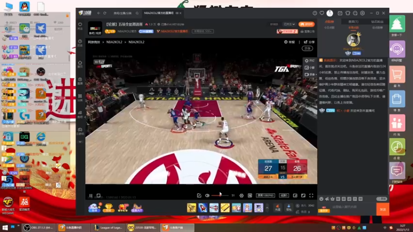
Task: Open the gamepad icon in left sidebar
Action: 80,131
